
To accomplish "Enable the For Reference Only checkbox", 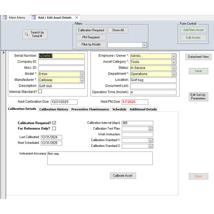I will 54,128.
